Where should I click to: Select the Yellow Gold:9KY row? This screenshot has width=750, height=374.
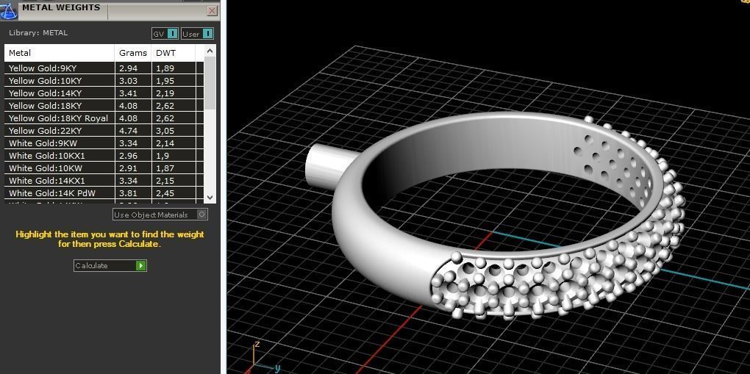(x=104, y=68)
